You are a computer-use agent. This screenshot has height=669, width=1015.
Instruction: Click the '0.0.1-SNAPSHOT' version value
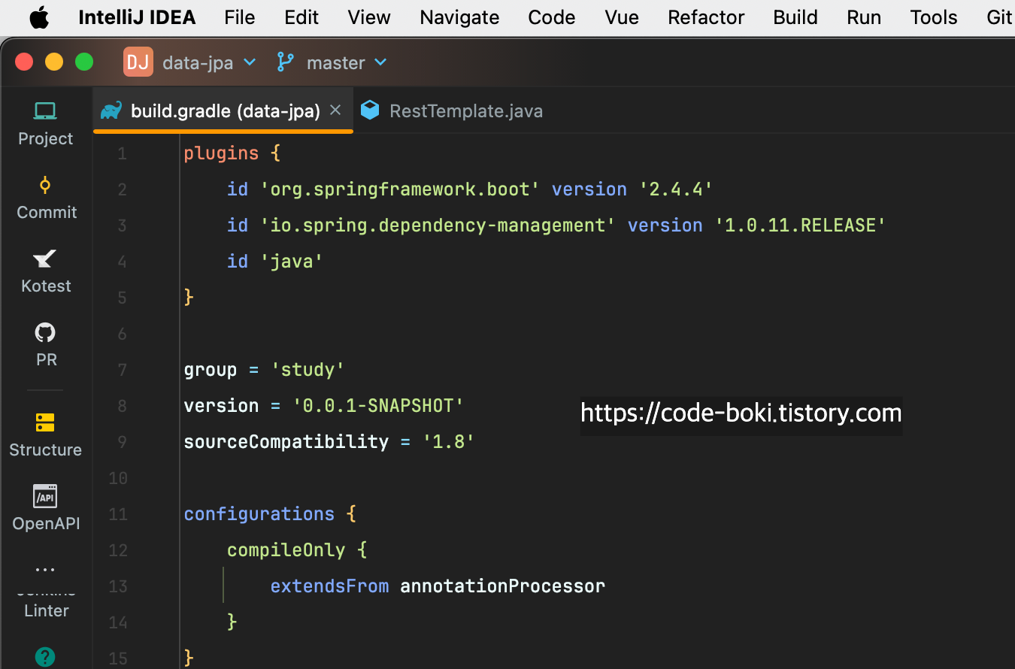378,406
